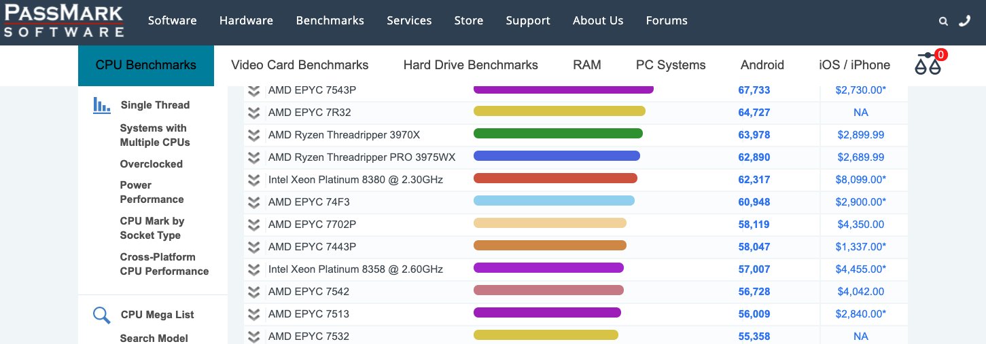The image size is (986, 344).
Task: Expand details chevron for AMD EPYC 7R32
Action: point(254,113)
